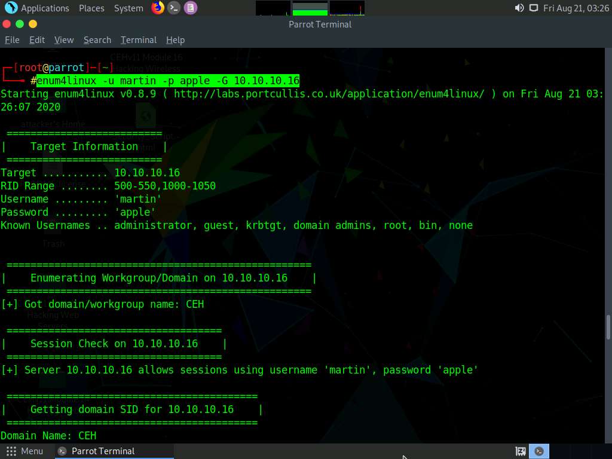Open the bottom panel Menu grid icon

(x=11, y=451)
